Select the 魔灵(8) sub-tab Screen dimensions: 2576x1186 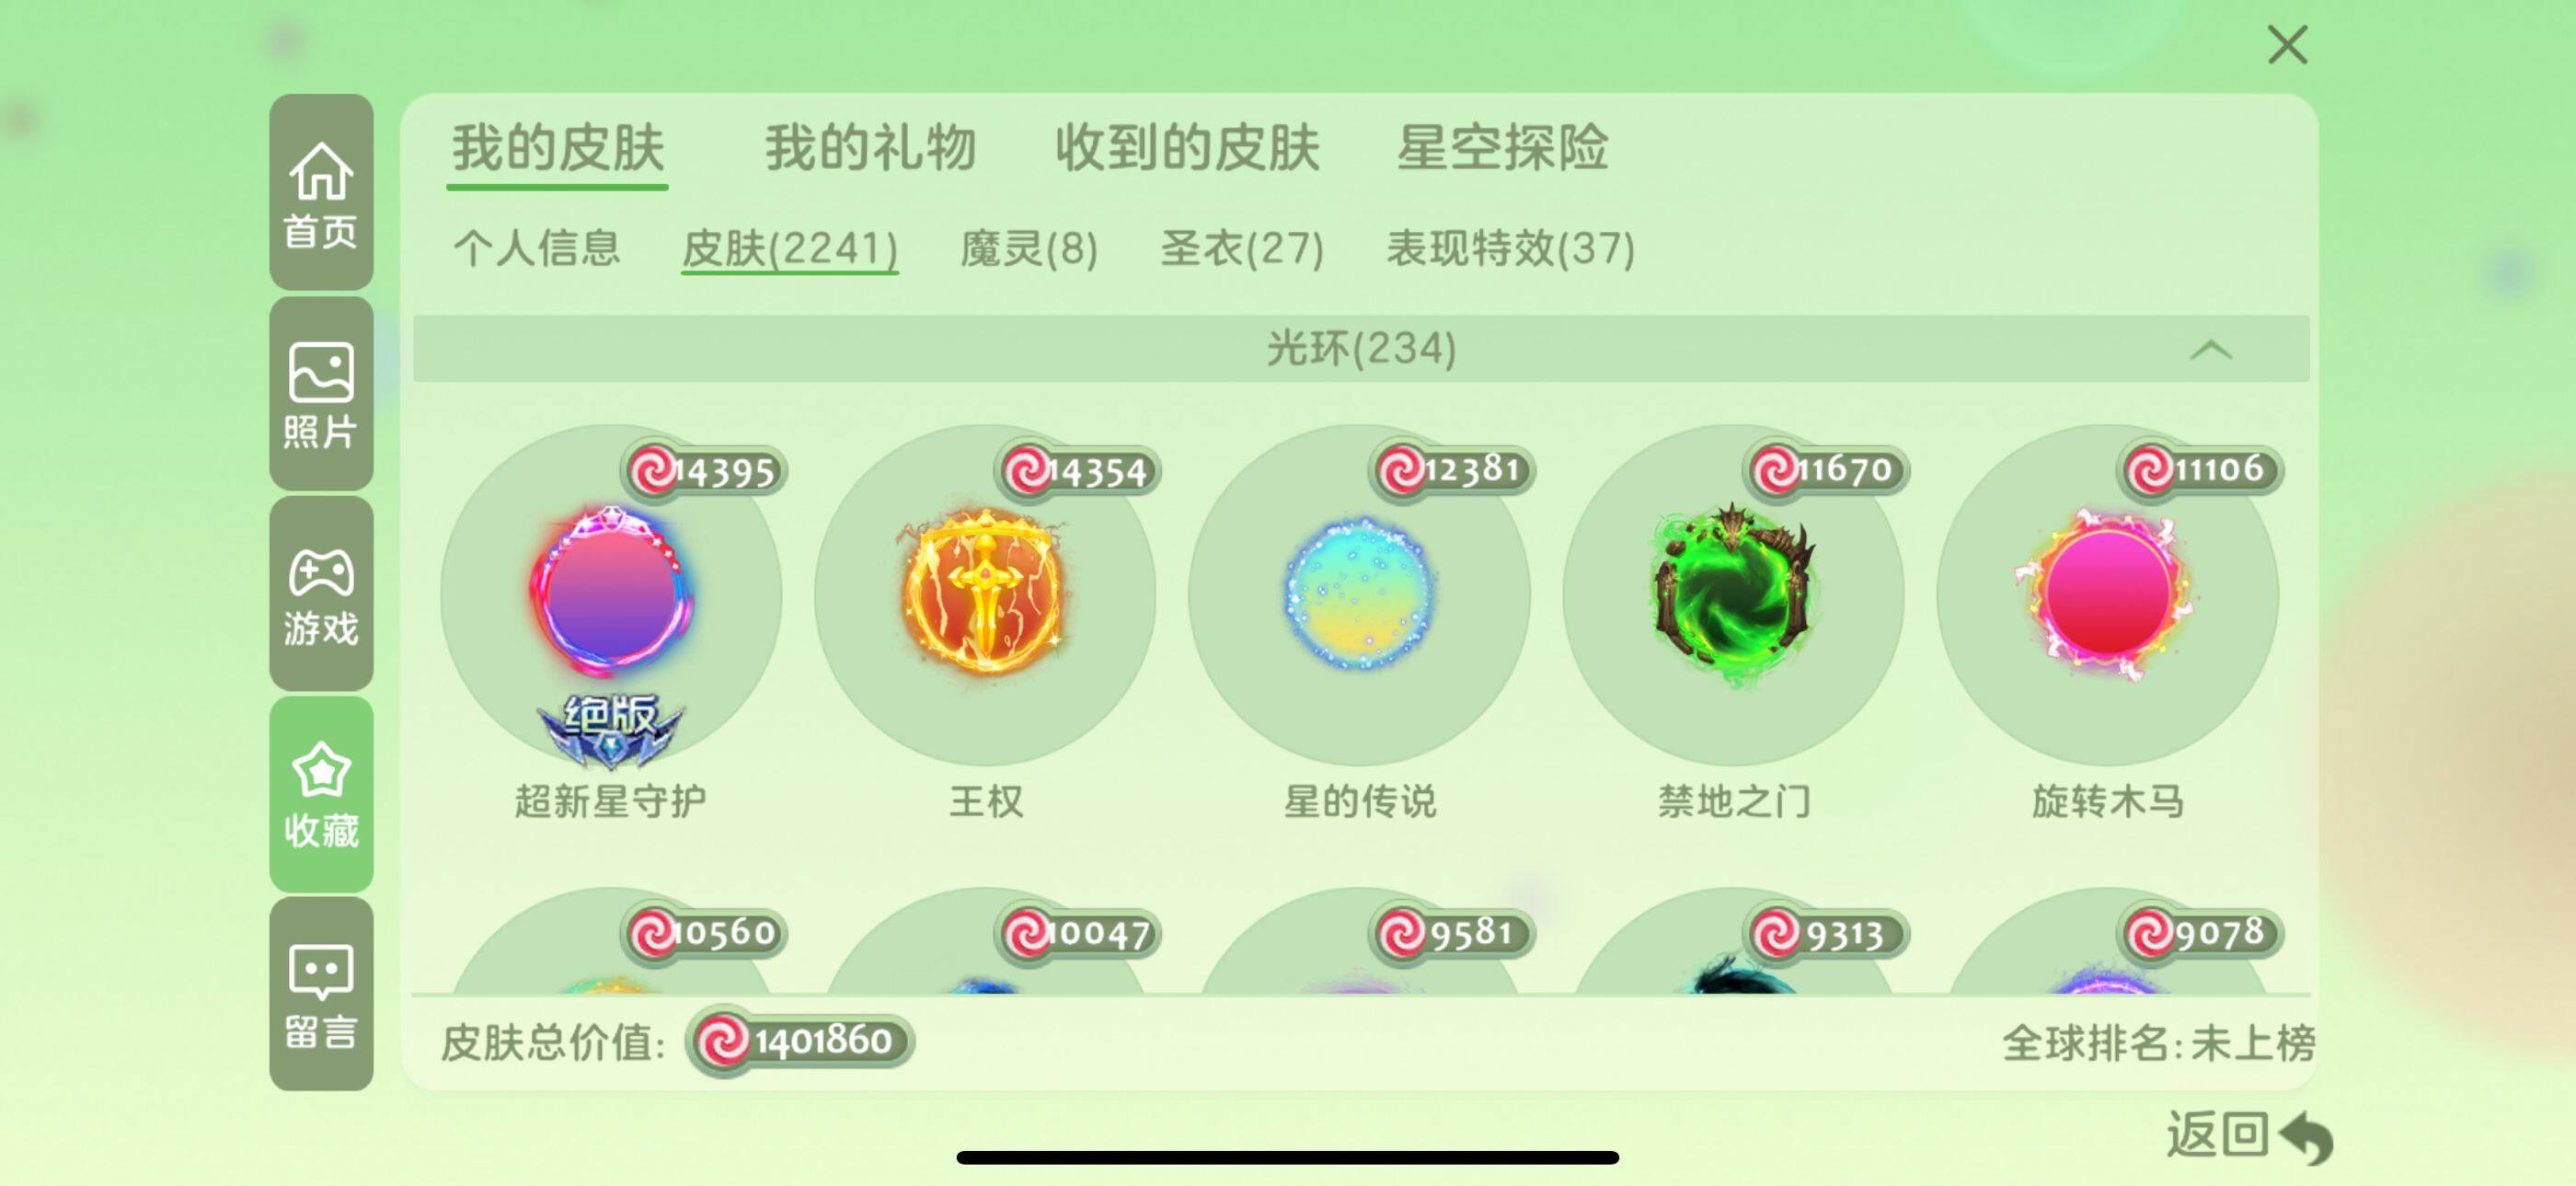pyautogui.click(x=1029, y=248)
